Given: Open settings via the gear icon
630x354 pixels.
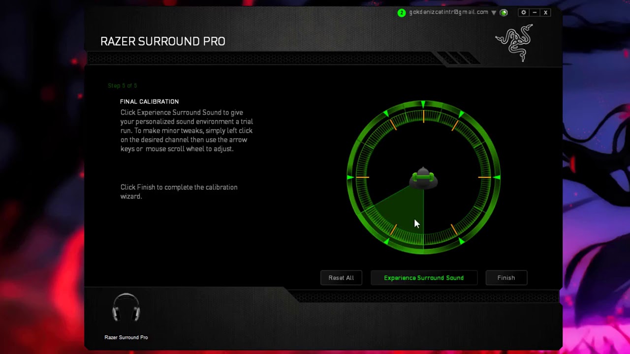Looking at the screenshot, I should tap(523, 12).
